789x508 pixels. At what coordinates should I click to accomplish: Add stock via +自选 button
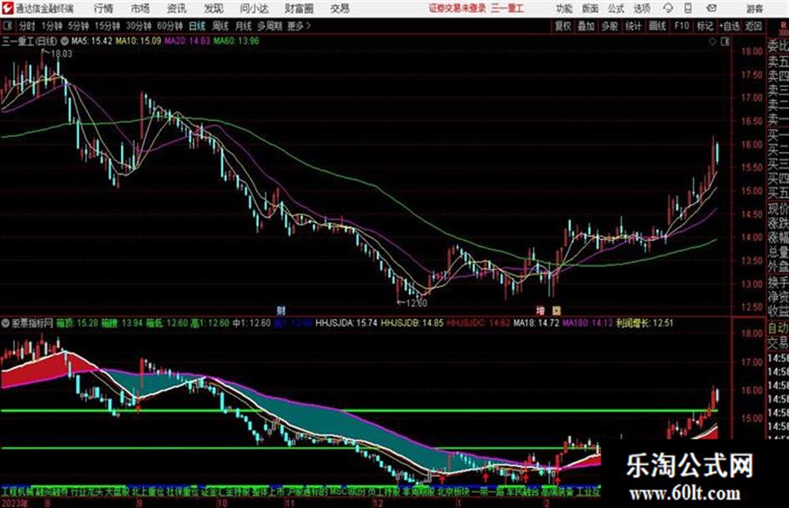pyautogui.click(x=729, y=26)
